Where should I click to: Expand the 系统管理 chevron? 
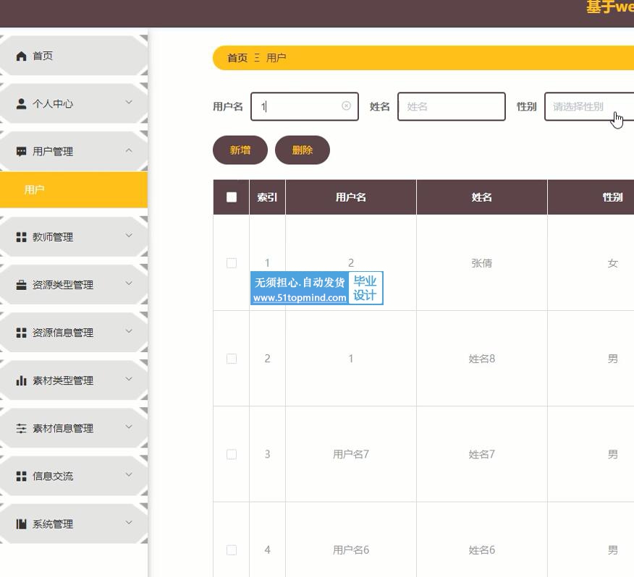coord(129,523)
